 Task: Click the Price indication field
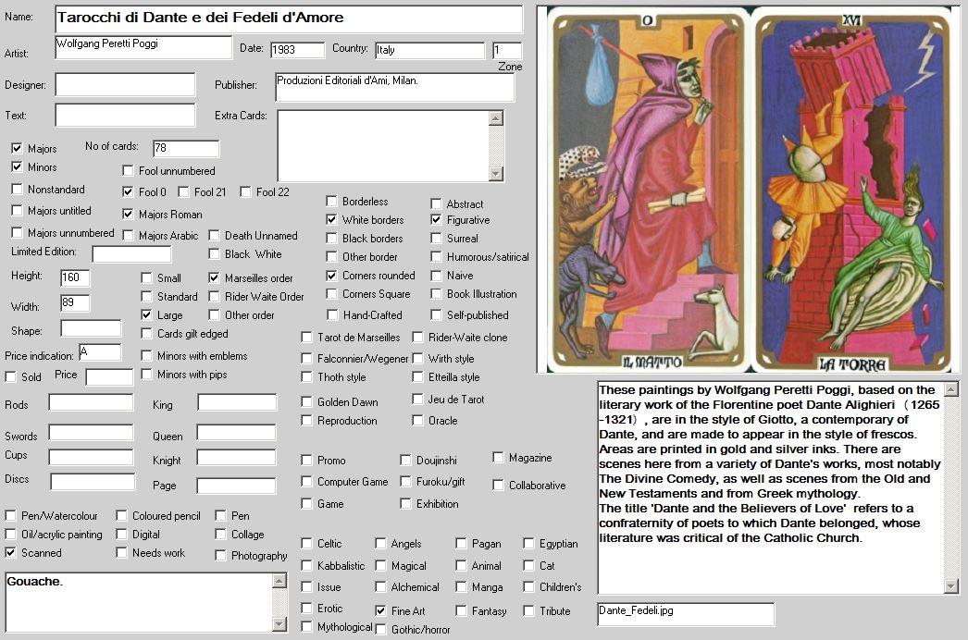tap(100, 352)
